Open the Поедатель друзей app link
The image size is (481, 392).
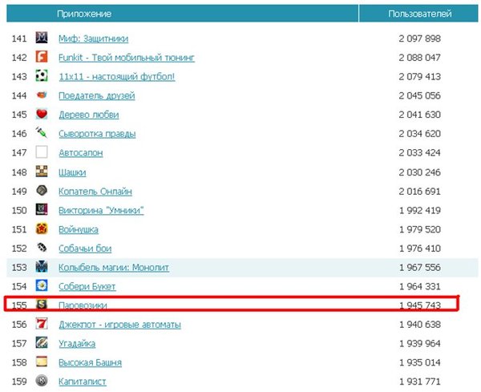coord(96,96)
